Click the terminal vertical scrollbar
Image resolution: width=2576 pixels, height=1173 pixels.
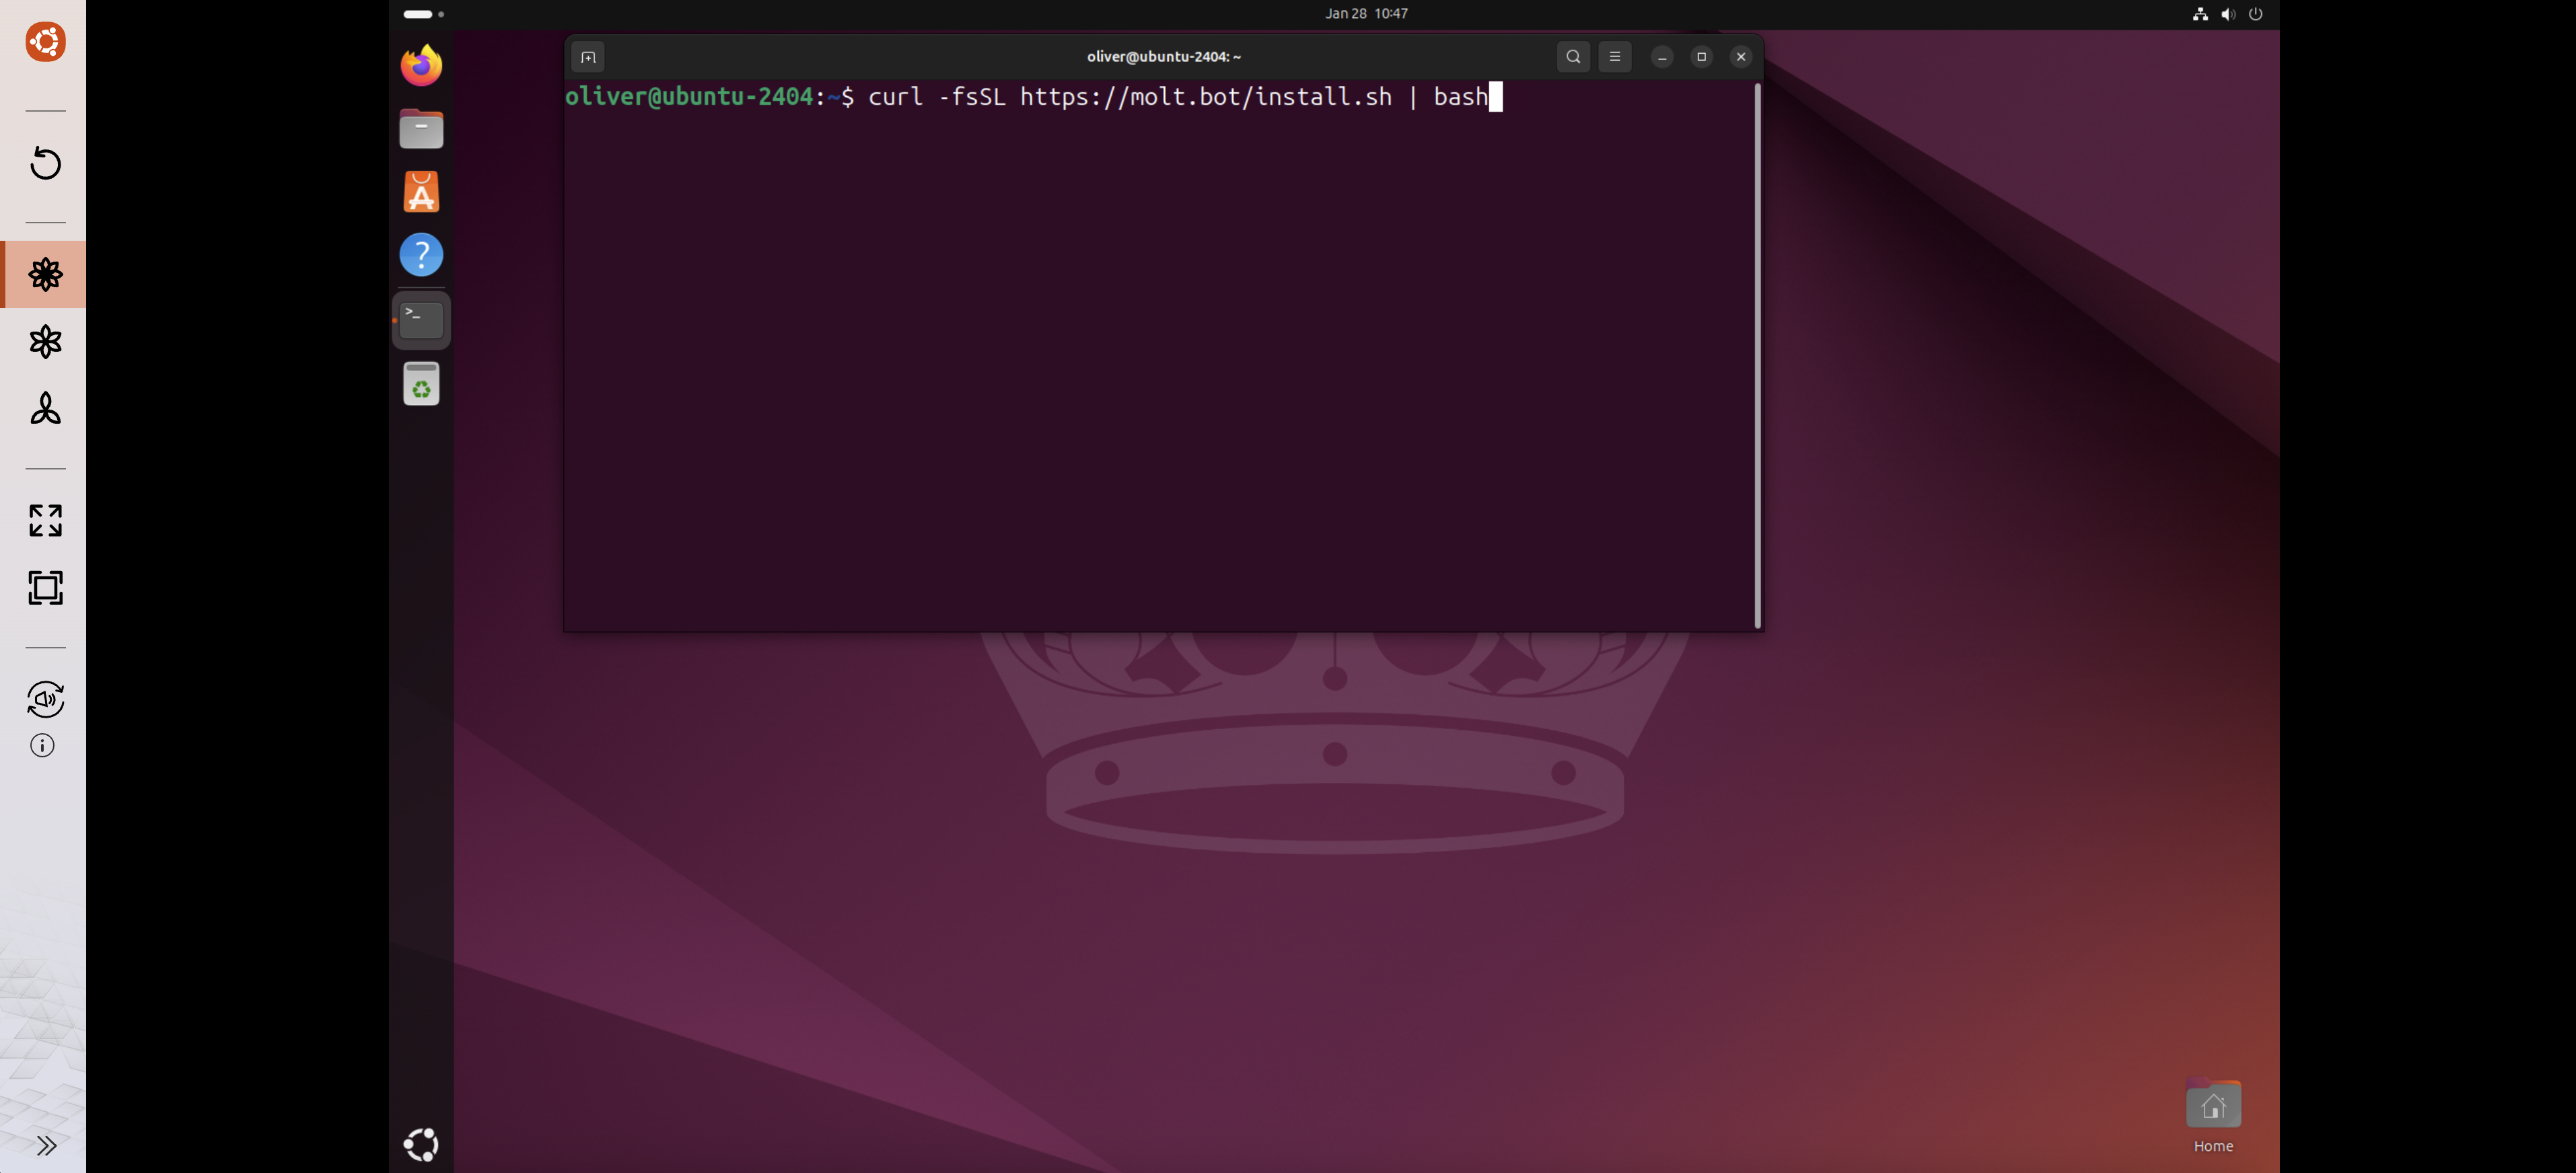[1757, 354]
